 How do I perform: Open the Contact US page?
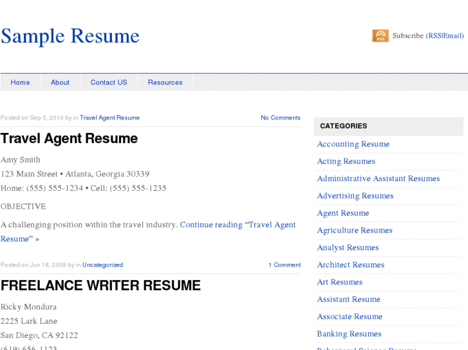[109, 82]
